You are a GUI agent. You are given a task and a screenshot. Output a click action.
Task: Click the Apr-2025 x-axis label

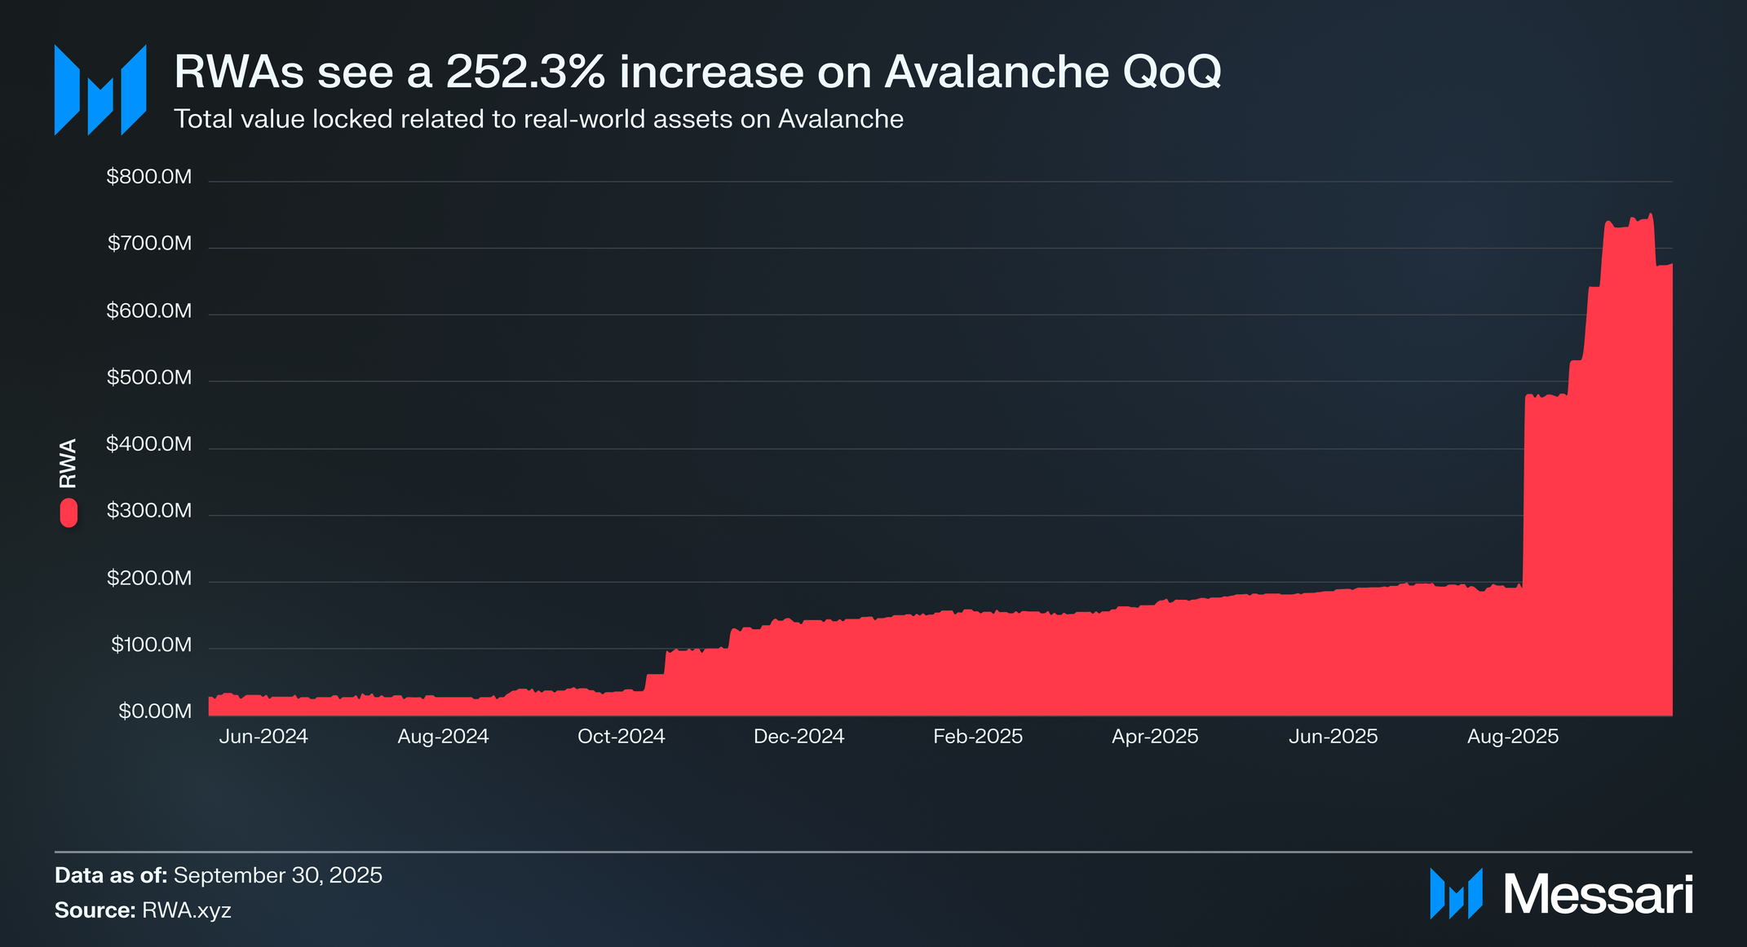1155,737
